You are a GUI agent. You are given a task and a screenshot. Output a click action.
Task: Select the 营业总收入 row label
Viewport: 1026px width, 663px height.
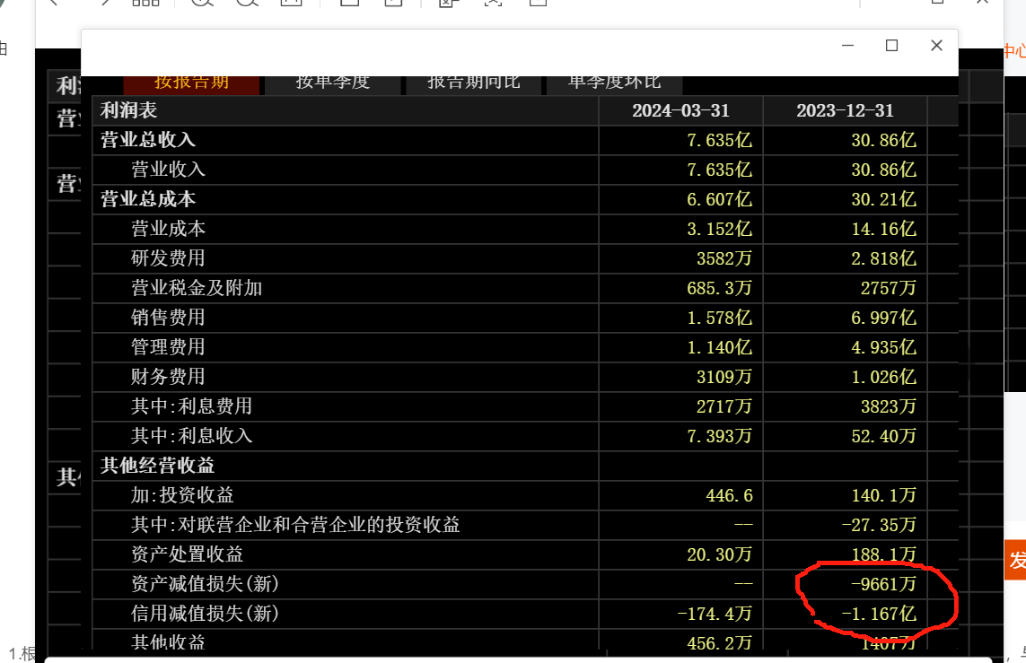[148, 140]
